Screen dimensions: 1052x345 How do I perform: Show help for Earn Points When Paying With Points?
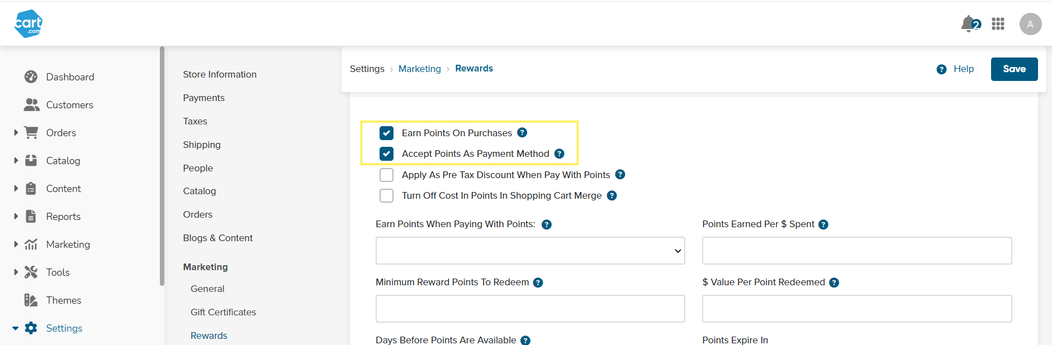[x=547, y=224]
